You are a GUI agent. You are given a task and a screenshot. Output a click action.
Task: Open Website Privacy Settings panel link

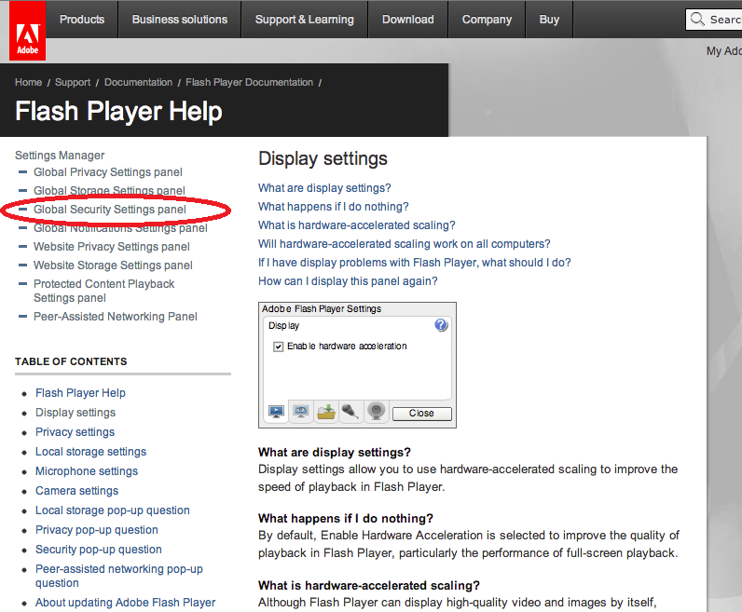112,247
